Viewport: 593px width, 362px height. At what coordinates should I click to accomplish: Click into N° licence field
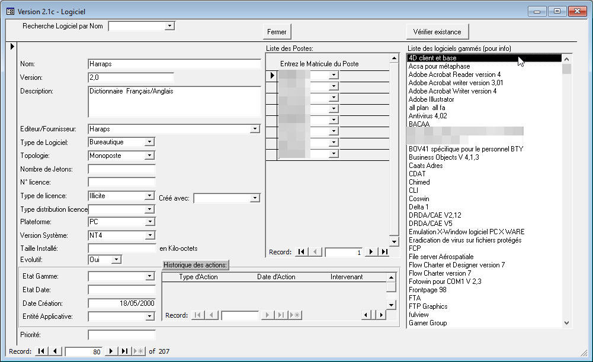pyautogui.click(x=121, y=182)
